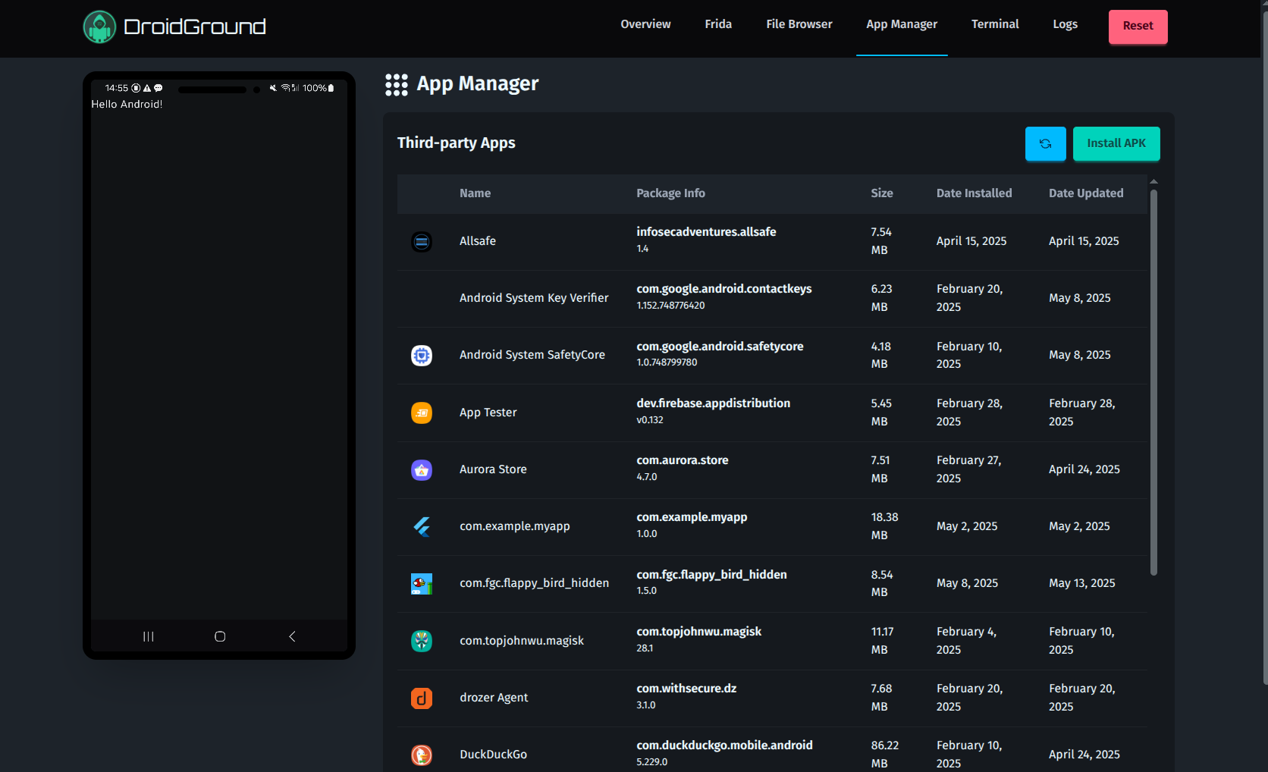This screenshot has height=772, width=1268.
Task: Click the com.google.android.contactkeys package text
Action: [724, 289]
